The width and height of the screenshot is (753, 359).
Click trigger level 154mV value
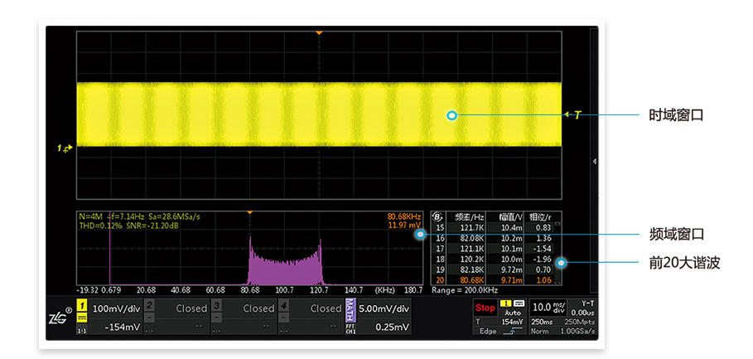click(x=512, y=322)
